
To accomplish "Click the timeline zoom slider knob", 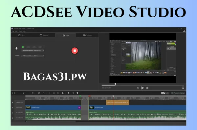I will point(23,93).
